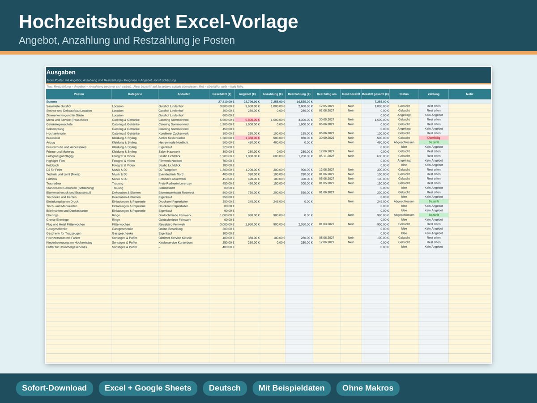This screenshot has width=537, height=403.
Task: Click the Ohne Makros badge
Action: (368, 388)
